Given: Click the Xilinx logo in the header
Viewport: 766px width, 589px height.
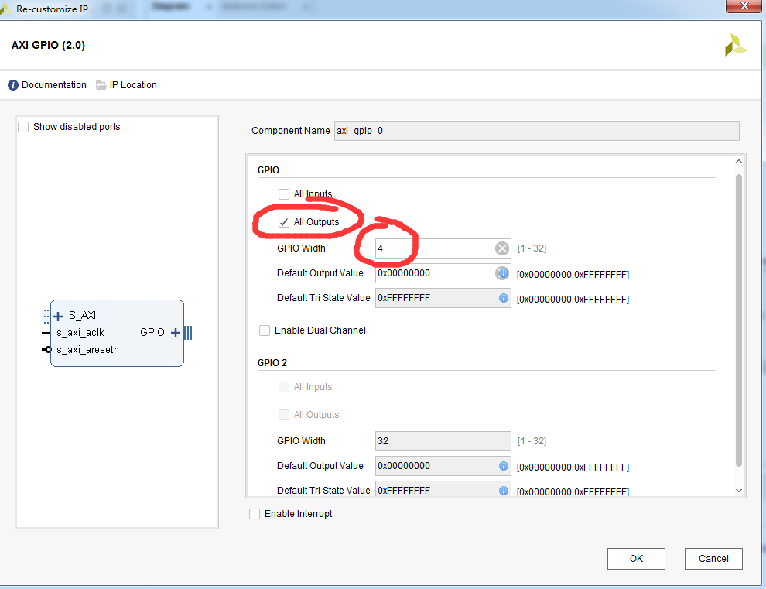Looking at the screenshot, I should pos(736,45).
